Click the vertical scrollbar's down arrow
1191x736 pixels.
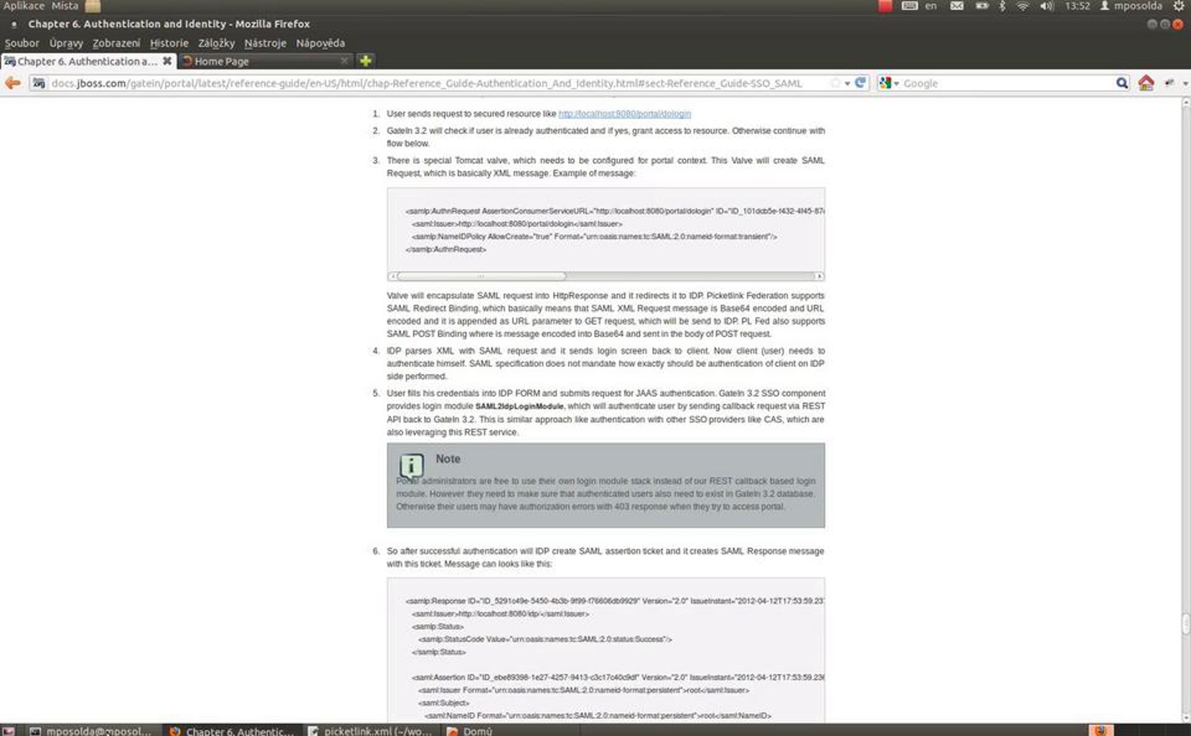point(1186,718)
